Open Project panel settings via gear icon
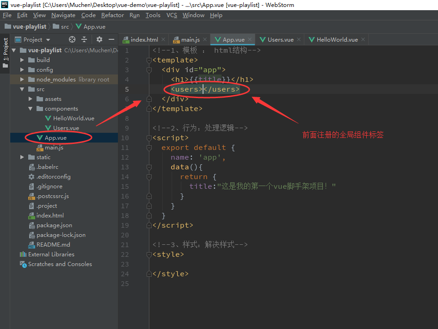The width and height of the screenshot is (438, 329). click(99, 39)
